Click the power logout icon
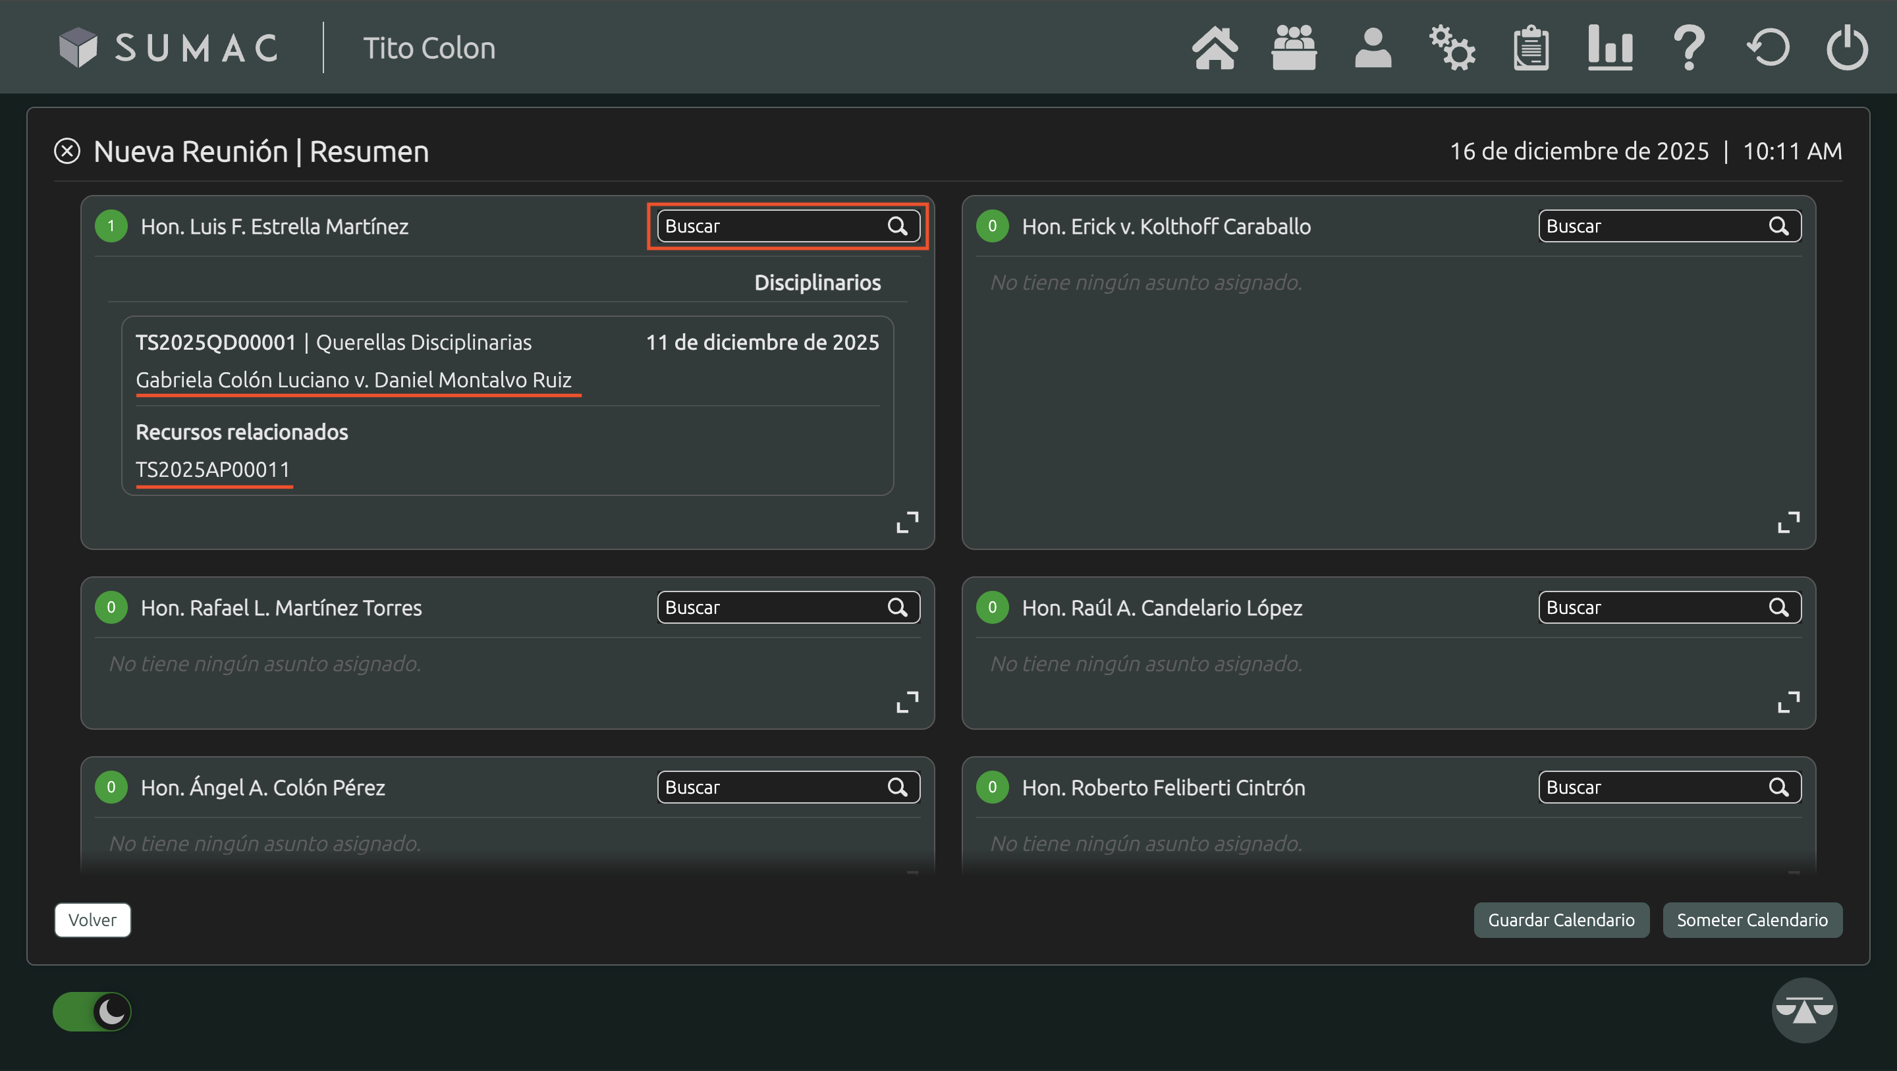This screenshot has width=1897, height=1071. pos(1847,48)
